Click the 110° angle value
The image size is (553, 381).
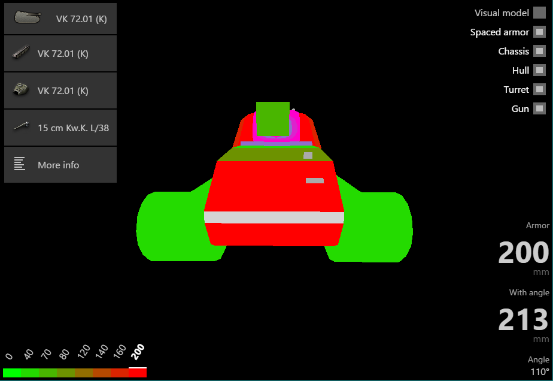click(540, 372)
